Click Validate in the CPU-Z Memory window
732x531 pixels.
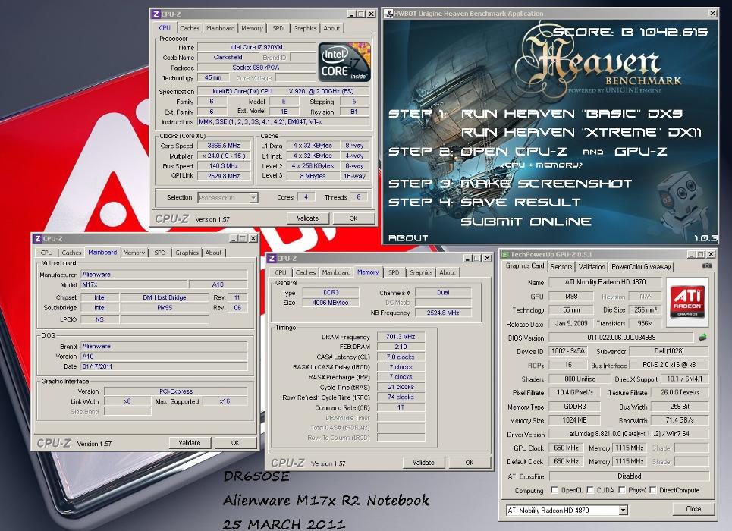coord(423,462)
